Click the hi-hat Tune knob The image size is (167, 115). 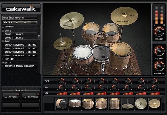tap(128, 81)
